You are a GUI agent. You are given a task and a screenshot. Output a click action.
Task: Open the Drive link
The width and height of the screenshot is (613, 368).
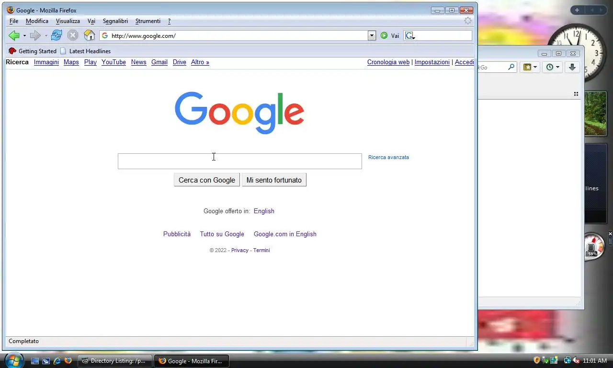[180, 62]
